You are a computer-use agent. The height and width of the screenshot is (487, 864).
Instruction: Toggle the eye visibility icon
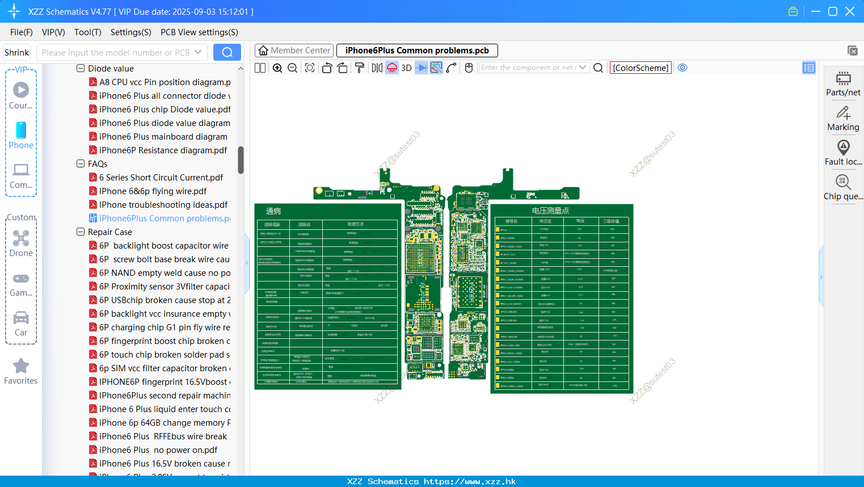click(682, 68)
